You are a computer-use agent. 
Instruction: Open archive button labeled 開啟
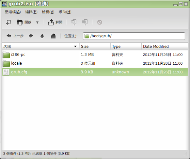24,22
